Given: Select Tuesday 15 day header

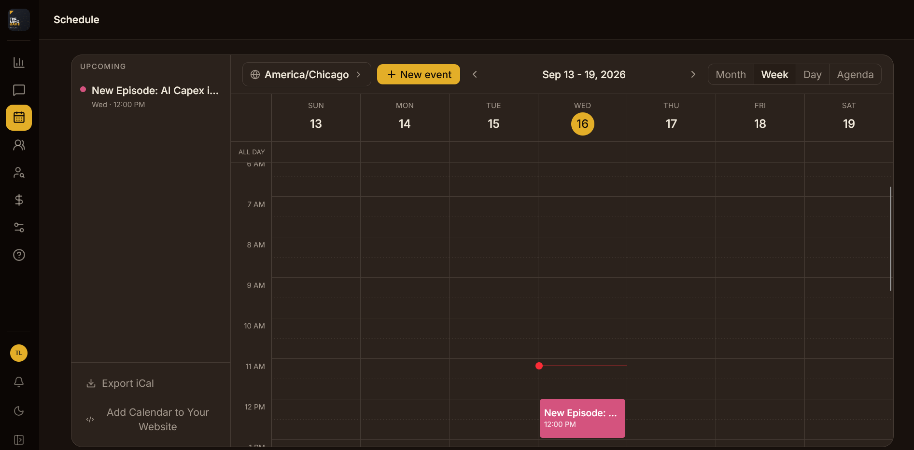Looking at the screenshot, I should click(493, 117).
